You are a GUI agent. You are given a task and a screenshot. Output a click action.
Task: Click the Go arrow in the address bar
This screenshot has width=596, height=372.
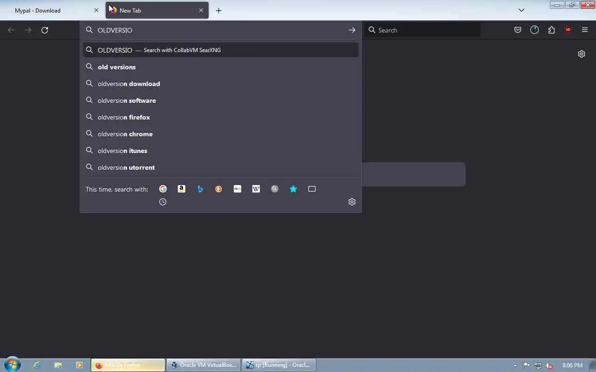[x=352, y=30]
